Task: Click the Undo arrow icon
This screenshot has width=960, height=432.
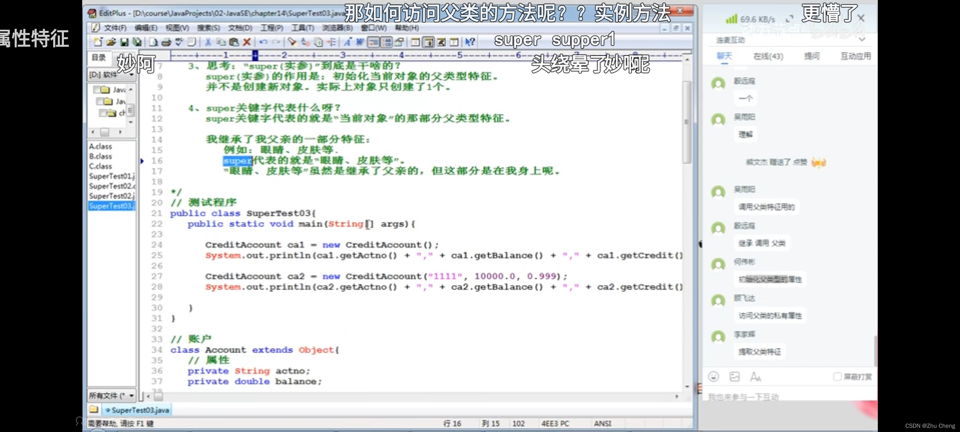Action: (263, 42)
